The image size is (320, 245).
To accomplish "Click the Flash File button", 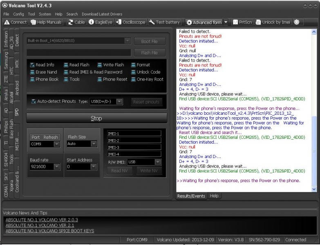I will pos(150,53).
